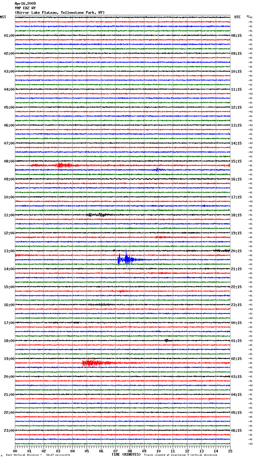This screenshot has width=254, height=459.
Task: Click the MST time zone label
Action: point(3,17)
